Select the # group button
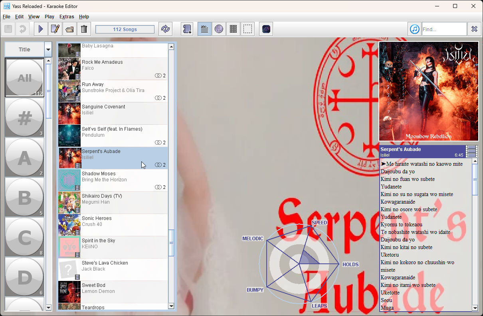The height and width of the screenshot is (316, 483). (x=24, y=118)
